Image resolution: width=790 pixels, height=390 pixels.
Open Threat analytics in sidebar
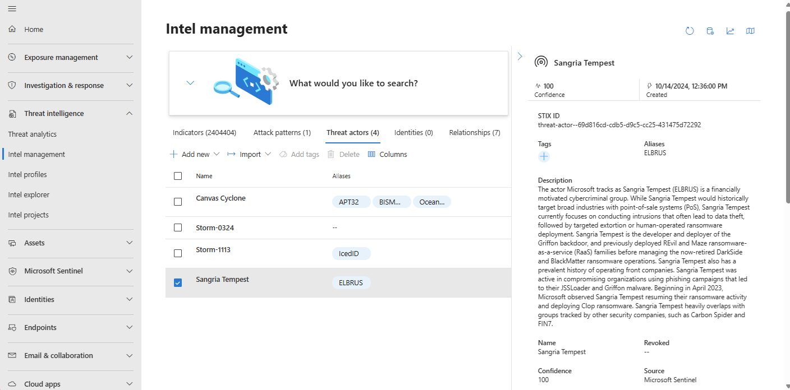33,134
